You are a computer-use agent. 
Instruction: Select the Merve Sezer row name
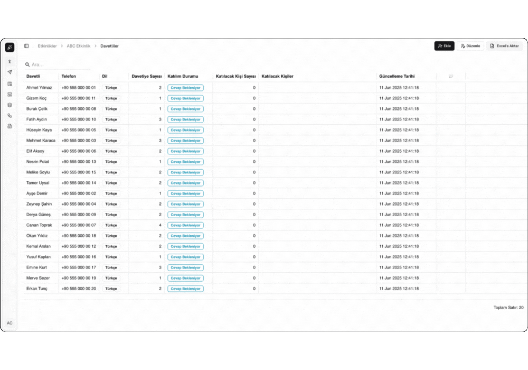click(37, 278)
